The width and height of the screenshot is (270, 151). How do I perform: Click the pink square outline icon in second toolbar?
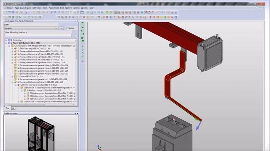click(107, 17)
